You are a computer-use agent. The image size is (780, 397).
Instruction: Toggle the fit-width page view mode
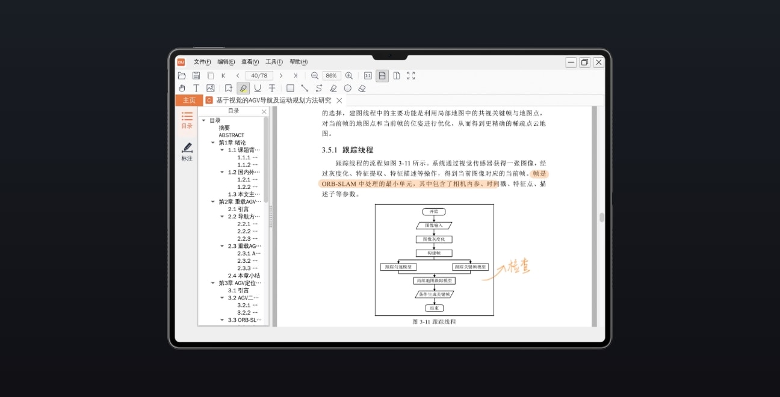click(382, 76)
